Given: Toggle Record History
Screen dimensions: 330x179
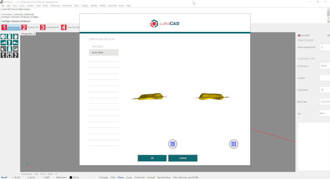Looking at the screenshot, I should click(164, 177).
